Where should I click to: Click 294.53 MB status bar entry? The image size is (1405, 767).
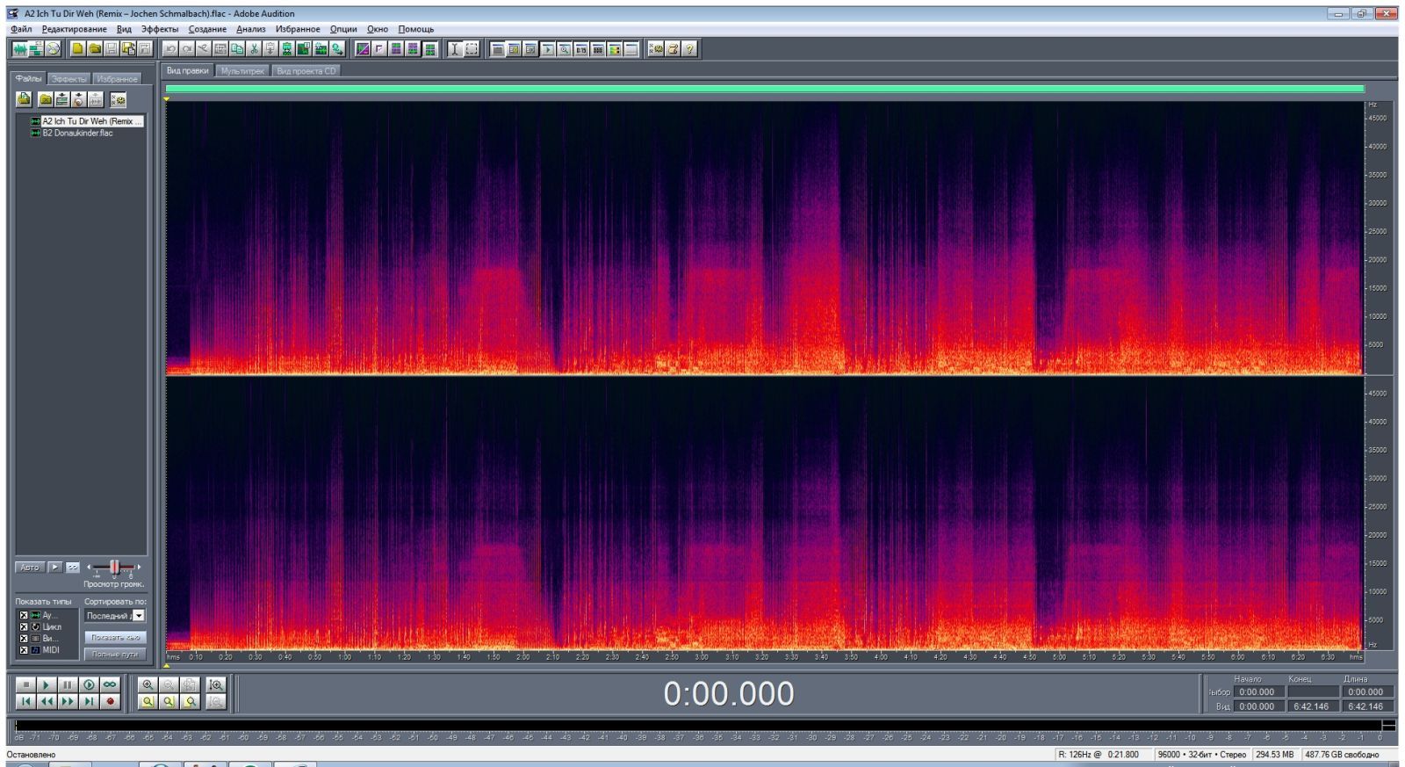[x=1275, y=755]
